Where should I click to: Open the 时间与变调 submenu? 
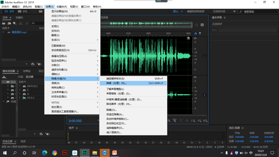pos(73,96)
